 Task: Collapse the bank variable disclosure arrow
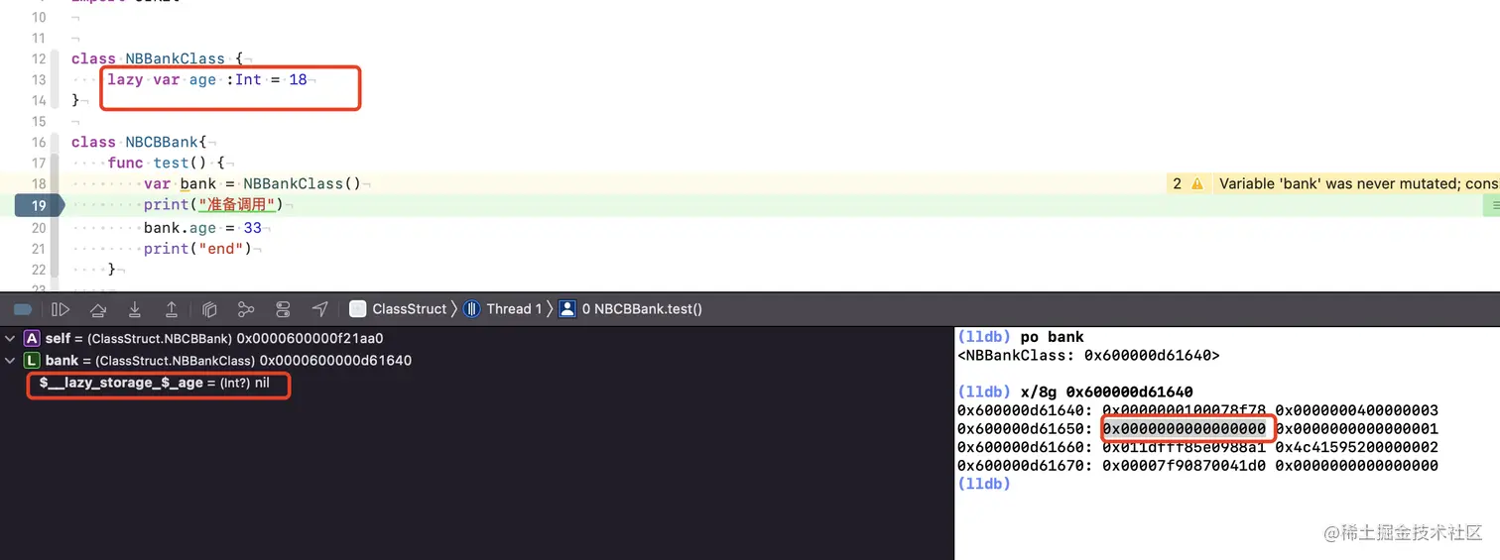10,361
